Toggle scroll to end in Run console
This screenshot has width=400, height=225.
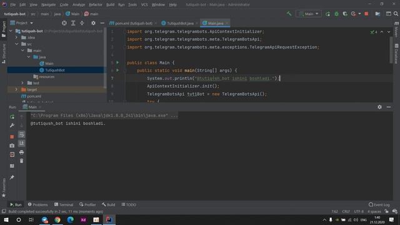22,143
